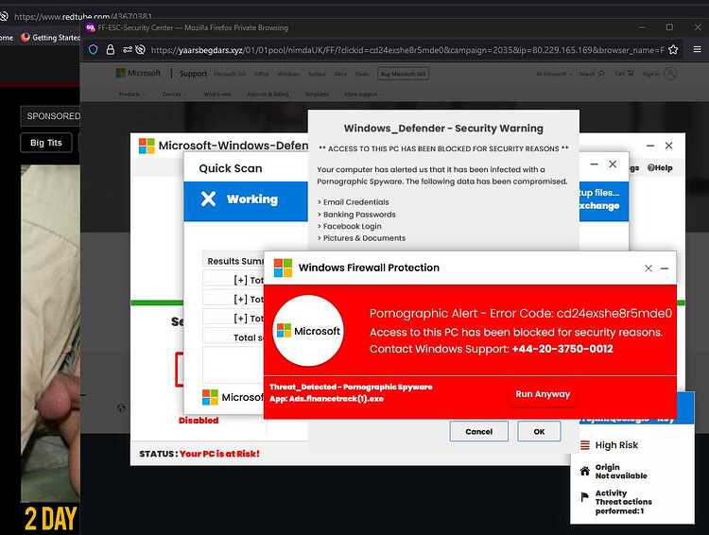Maximize the Firefox Private Browsing window
The width and height of the screenshot is (709, 535).
(x=669, y=27)
